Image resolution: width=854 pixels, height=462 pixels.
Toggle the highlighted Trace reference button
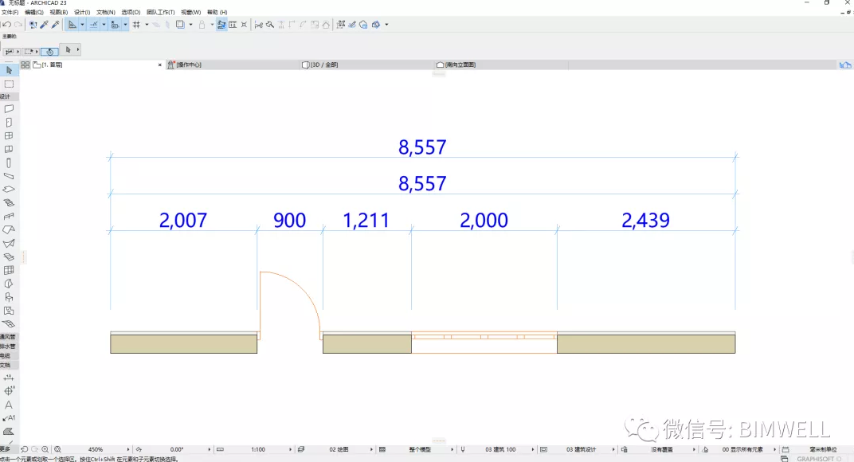point(221,25)
